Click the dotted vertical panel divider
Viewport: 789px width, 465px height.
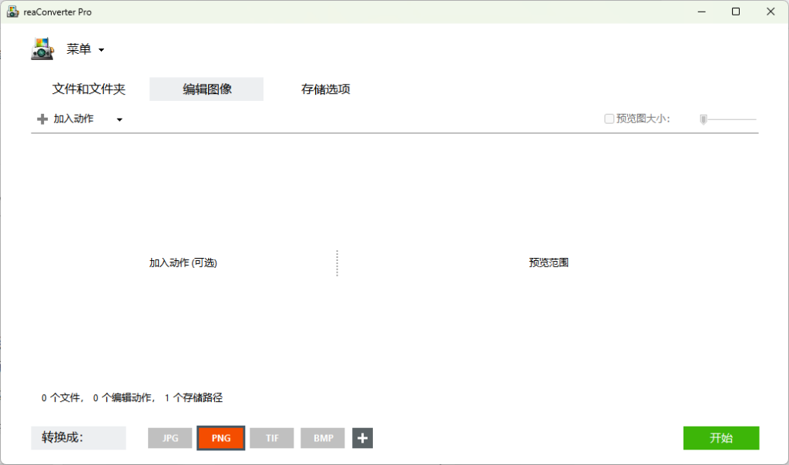point(337,263)
